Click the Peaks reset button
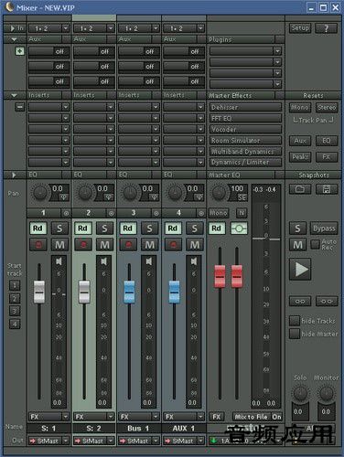The image size is (344, 457). 300,157
